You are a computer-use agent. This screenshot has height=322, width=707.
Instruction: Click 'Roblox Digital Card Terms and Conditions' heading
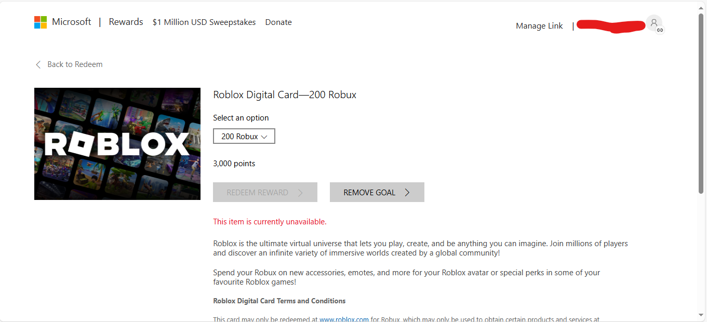point(279,301)
